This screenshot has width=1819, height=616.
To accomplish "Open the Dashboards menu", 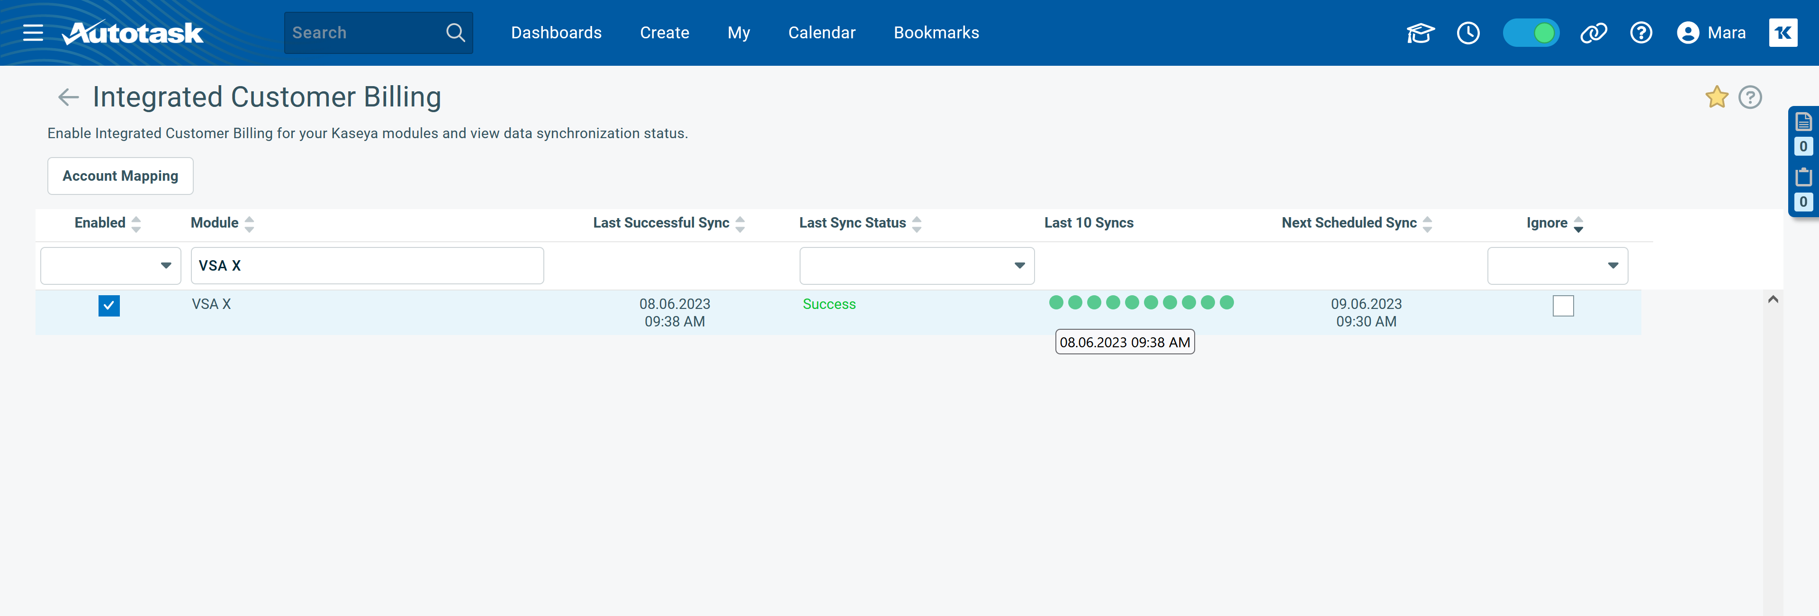I will pos(556,33).
